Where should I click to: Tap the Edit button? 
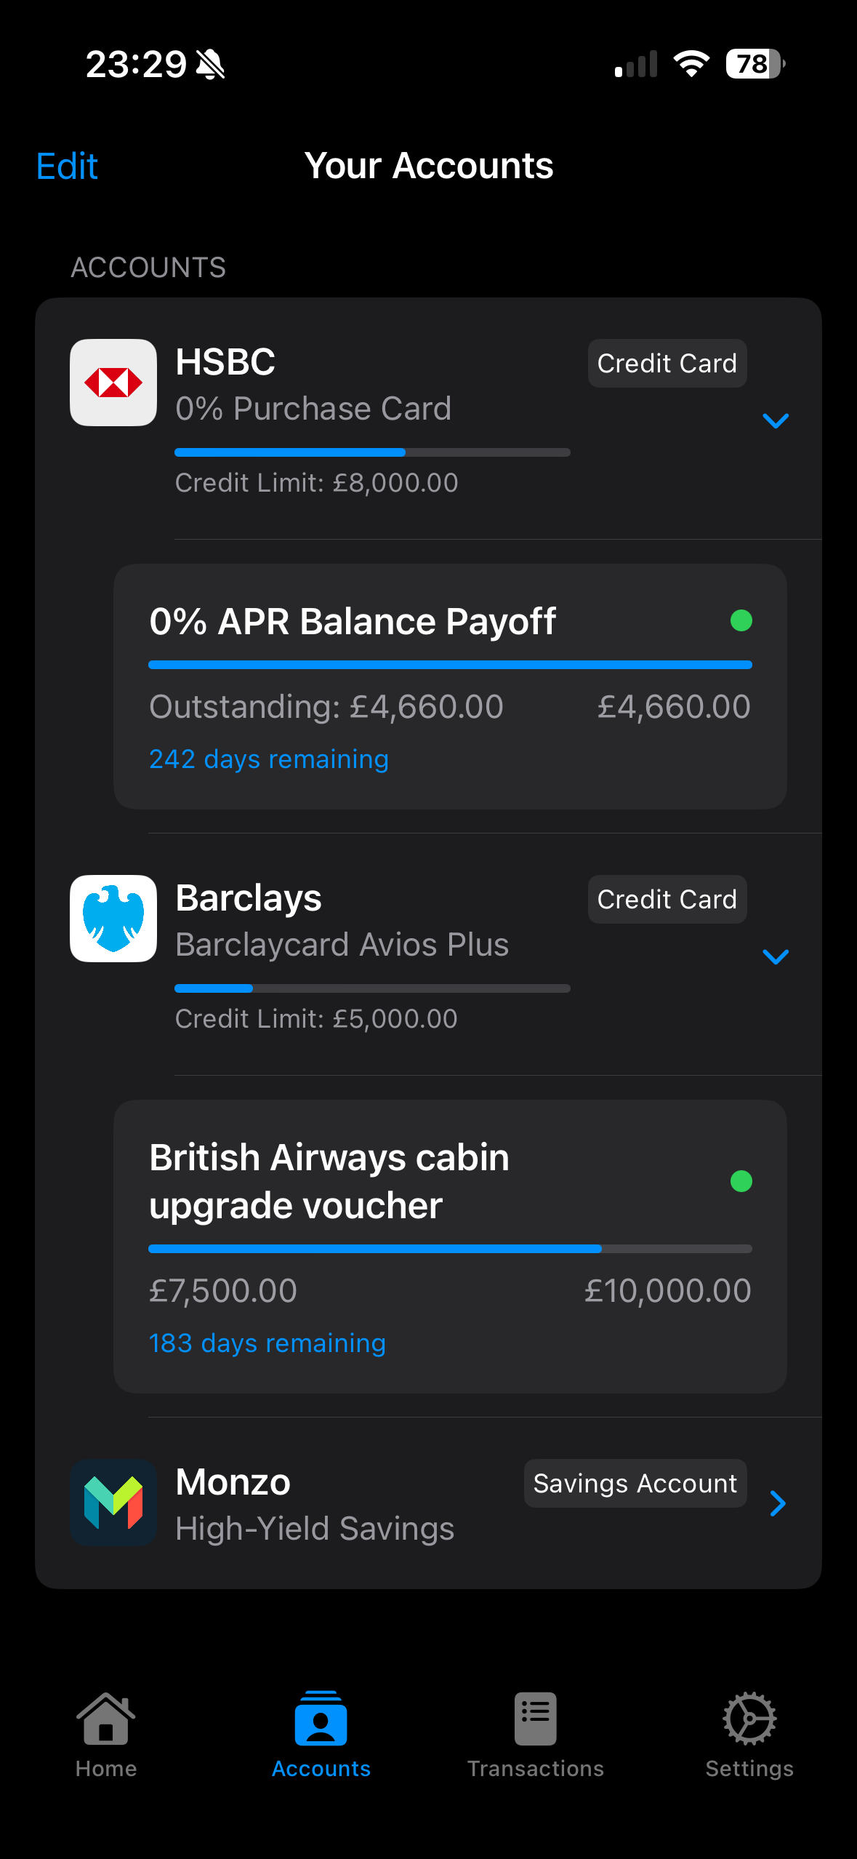(67, 167)
